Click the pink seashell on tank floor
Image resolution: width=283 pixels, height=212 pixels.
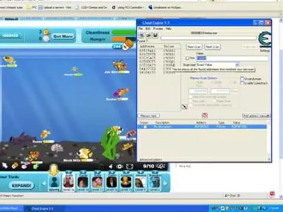point(57,148)
